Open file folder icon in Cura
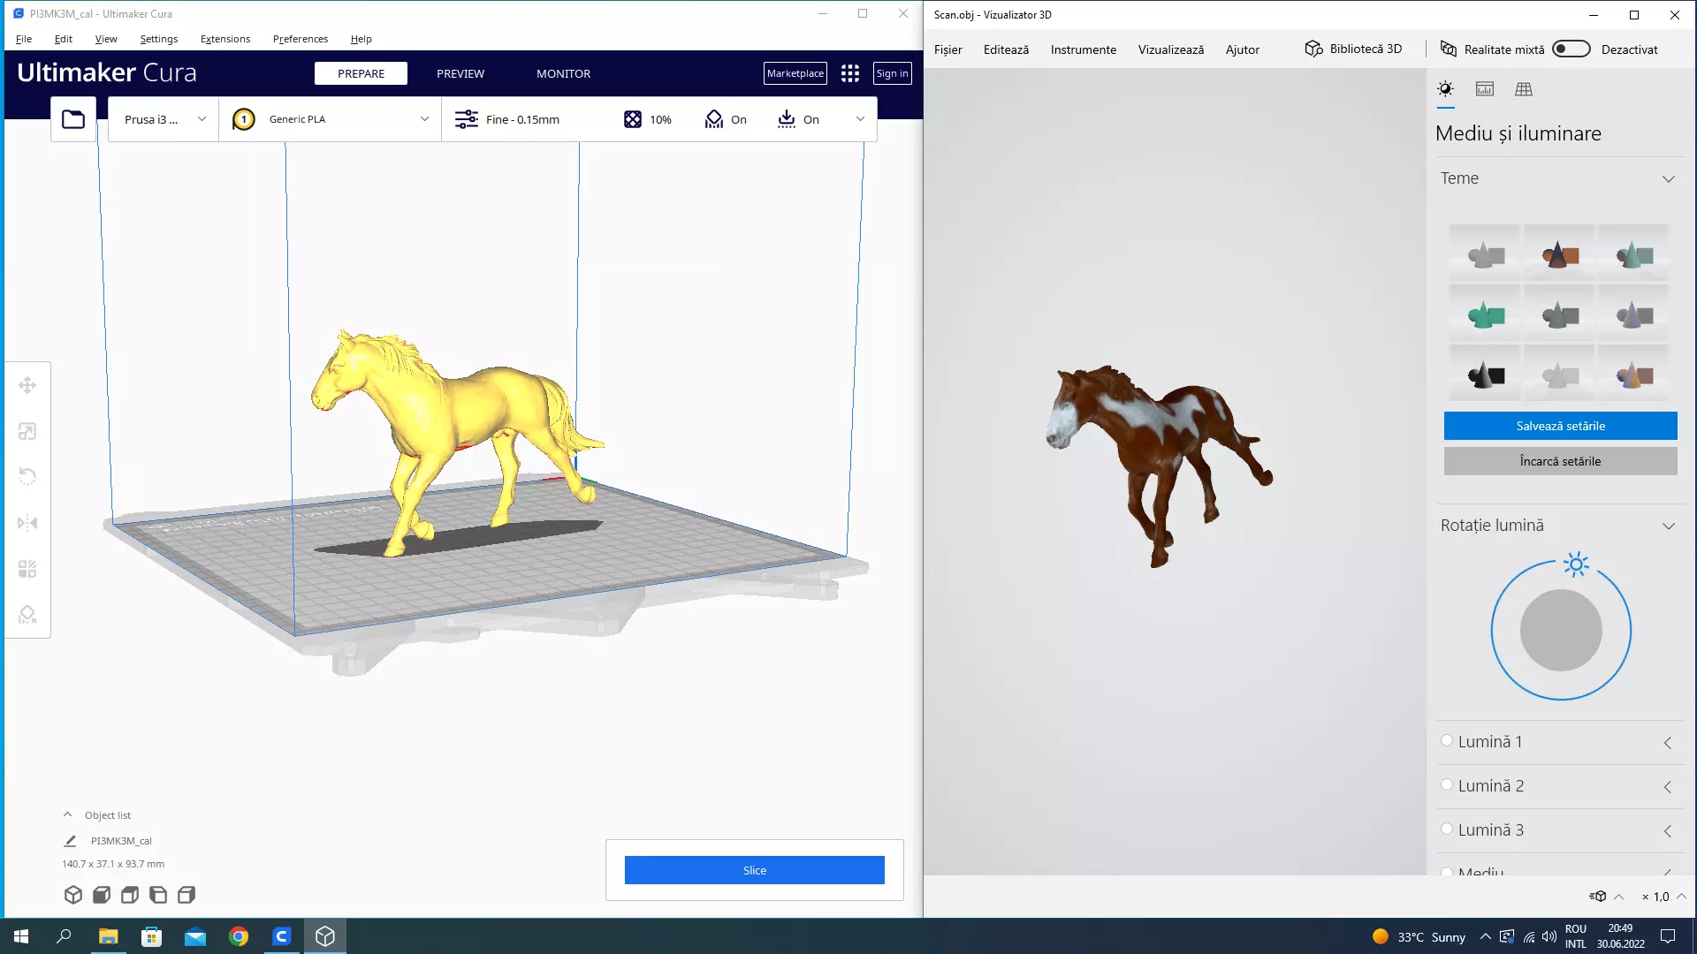The width and height of the screenshot is (1697, 954). point(73,119)
